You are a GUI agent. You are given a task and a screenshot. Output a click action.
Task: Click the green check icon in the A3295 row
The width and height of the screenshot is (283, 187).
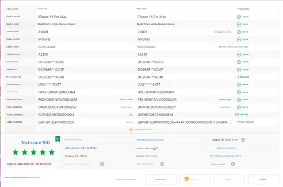pyautogui.click(x=239, y=55)
